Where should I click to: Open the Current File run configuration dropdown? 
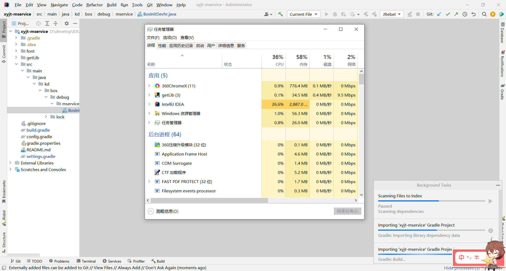coord(303,14)
